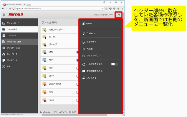Open Applications (アプリケーション) in the sidebar

pos(19,48)
